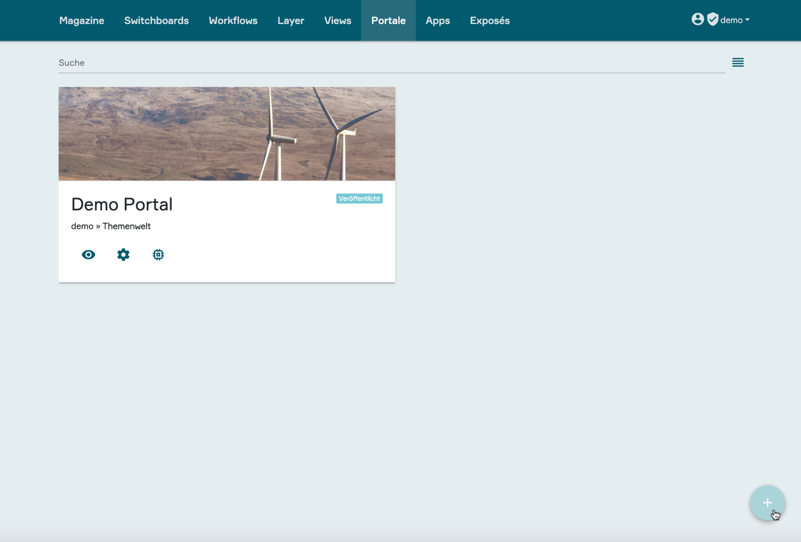Click the user account avatar icon
Image resolution: width=801 pixels, height=542 pixels.
click(x=697, y=19)
